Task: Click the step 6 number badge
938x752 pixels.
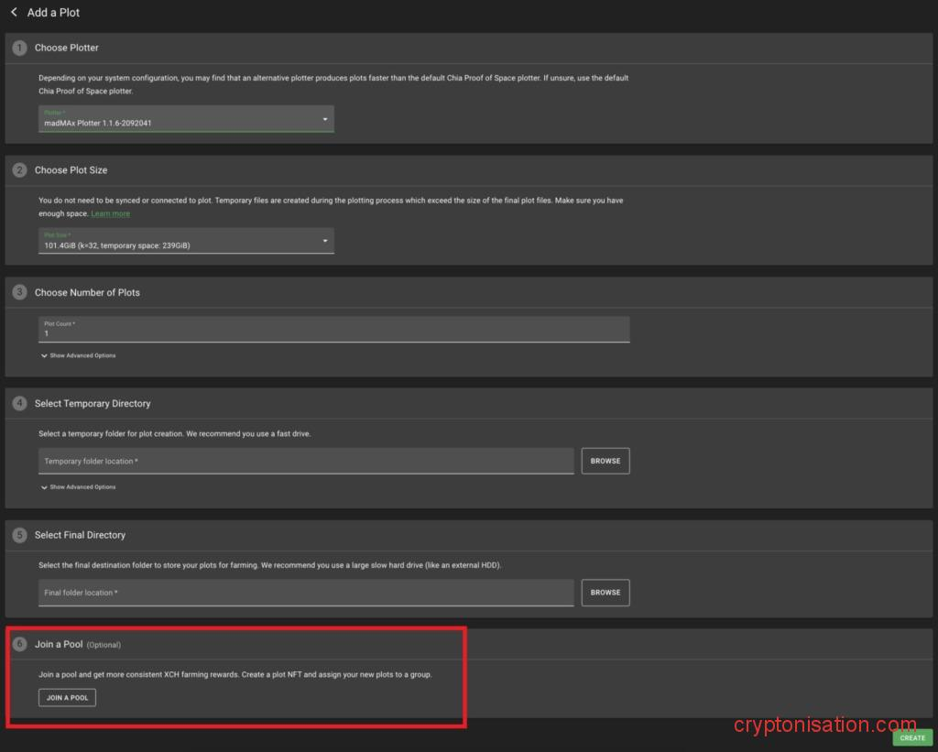Action: [x=20, y=644]
